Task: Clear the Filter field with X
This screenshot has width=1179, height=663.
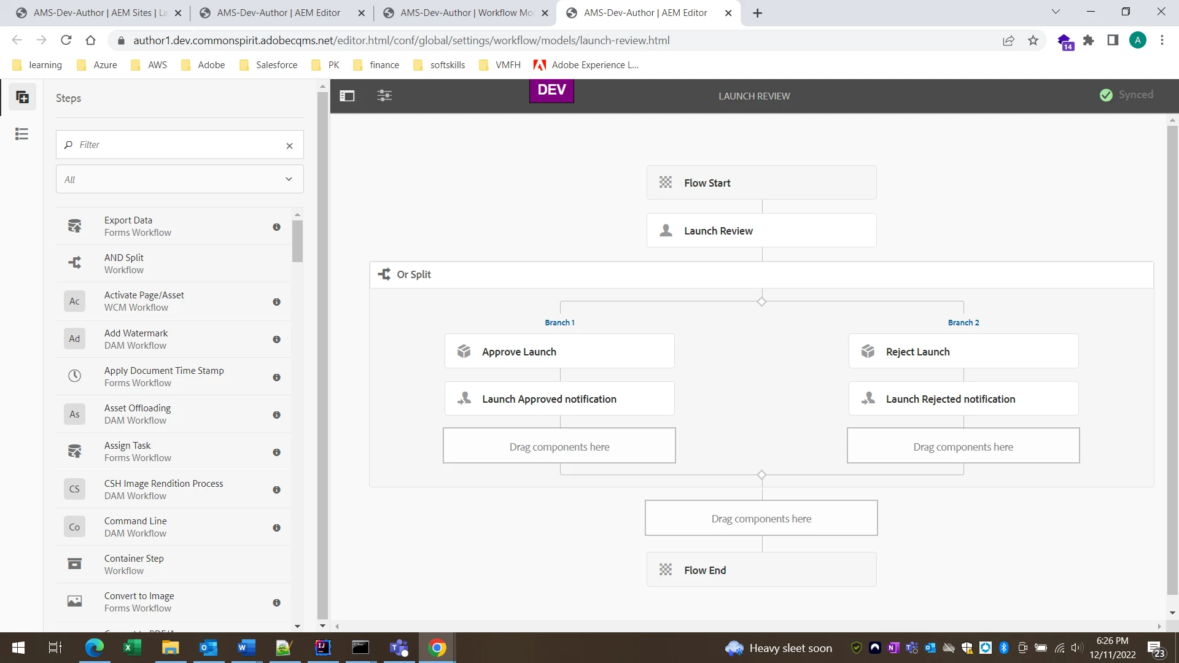Action: [289, 145]
